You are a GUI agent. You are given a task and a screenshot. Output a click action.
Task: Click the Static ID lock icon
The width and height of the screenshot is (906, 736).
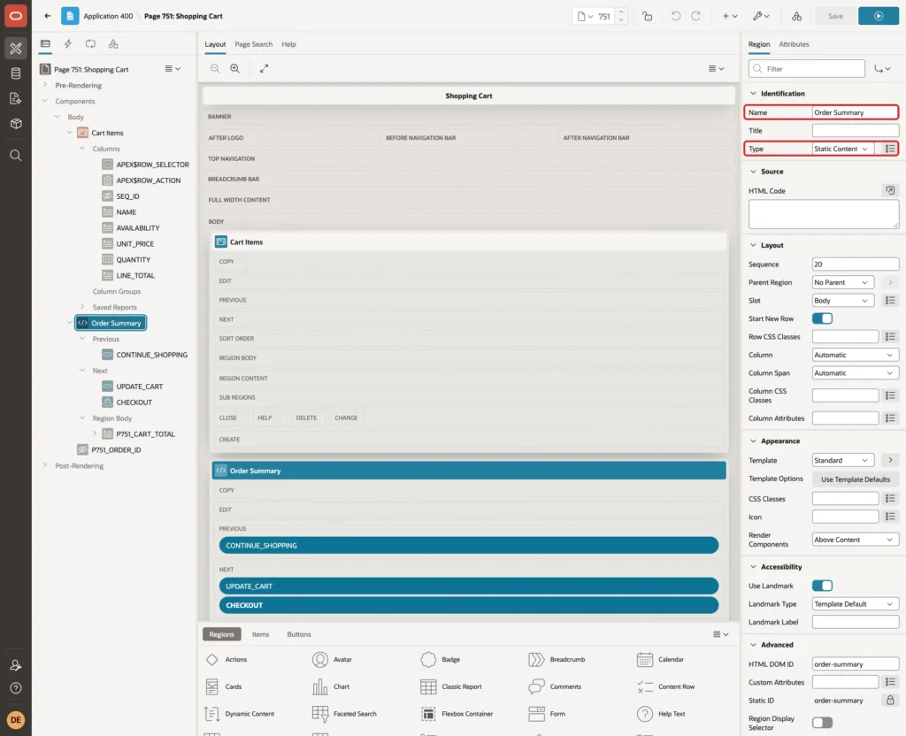pyautogui.click(x=890, y=701)
